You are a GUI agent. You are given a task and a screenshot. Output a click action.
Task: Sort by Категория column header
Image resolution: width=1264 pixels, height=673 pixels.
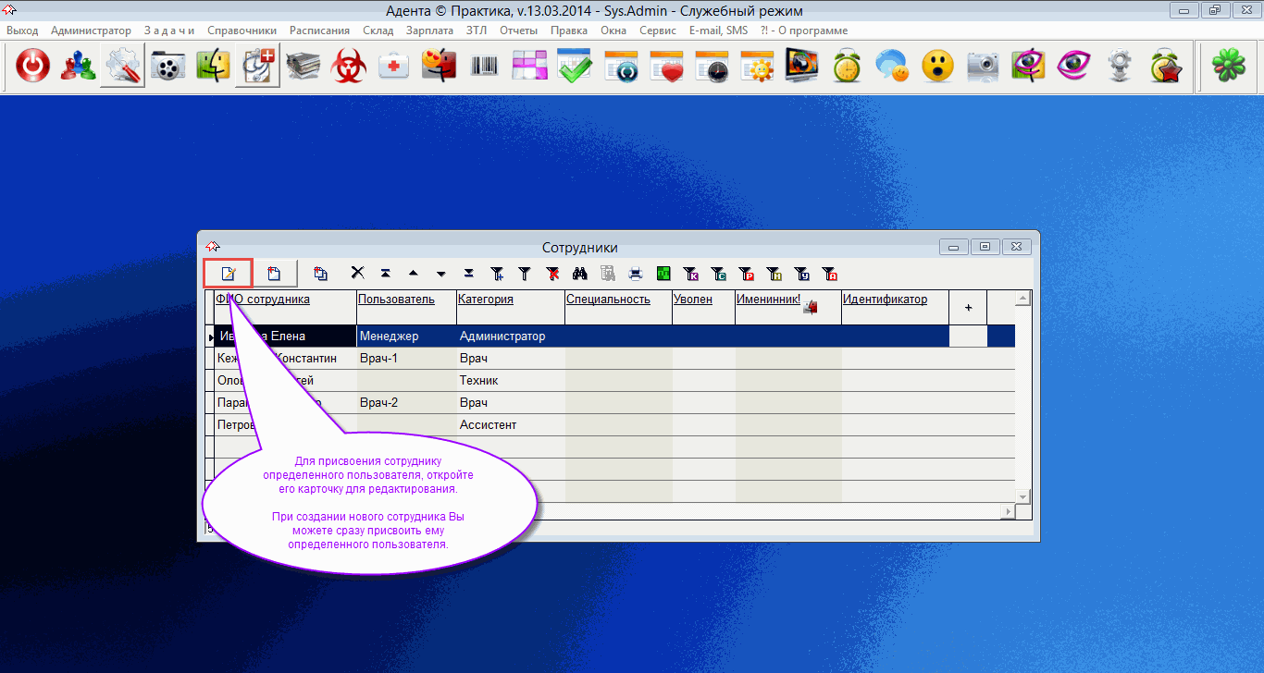(486, 300)
